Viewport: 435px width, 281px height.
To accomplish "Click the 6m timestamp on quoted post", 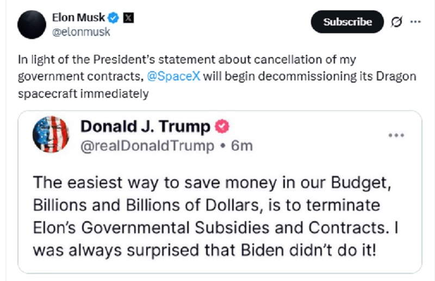I will point(242,146).
